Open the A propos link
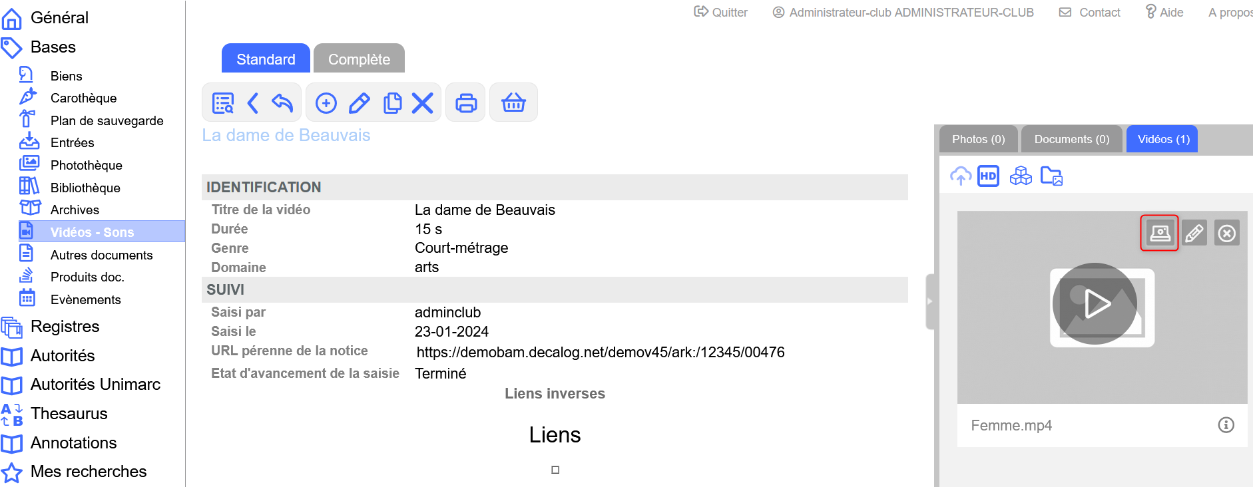 1230,12
